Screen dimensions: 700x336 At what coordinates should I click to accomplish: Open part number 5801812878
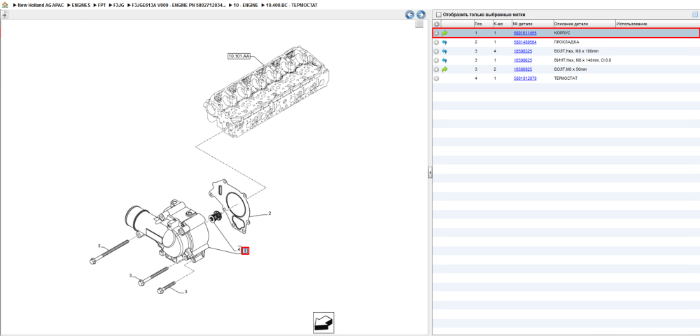525,78
